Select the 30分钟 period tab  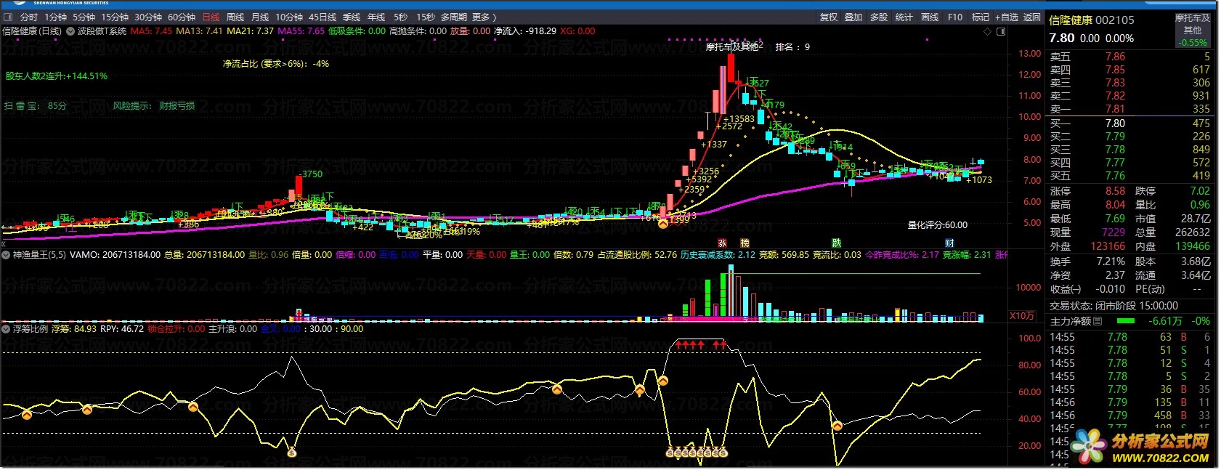(x=148, y=17)
